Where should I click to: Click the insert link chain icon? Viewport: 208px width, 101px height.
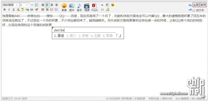(27, 9)
